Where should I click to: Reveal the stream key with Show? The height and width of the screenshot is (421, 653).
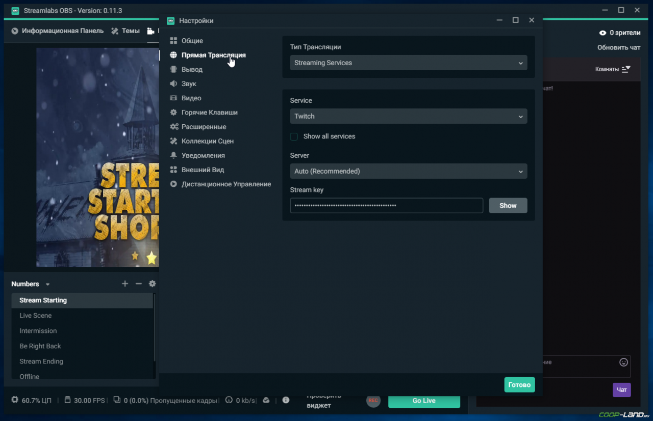pyautogui.click(x=508, y=205)
